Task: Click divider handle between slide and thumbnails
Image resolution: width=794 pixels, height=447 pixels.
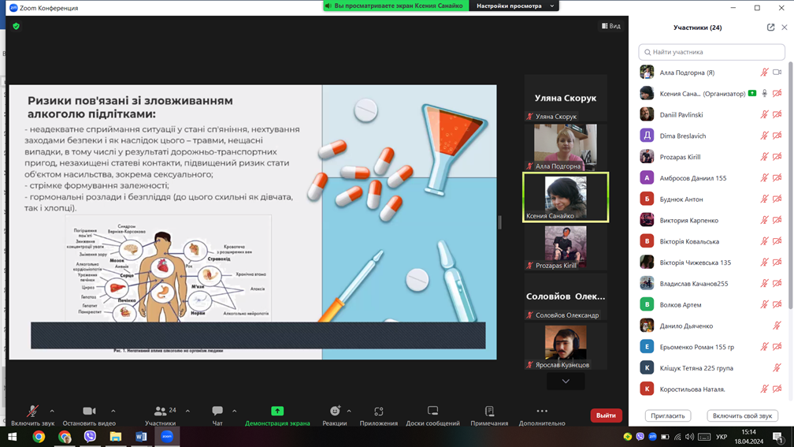Action: [499, 222]
